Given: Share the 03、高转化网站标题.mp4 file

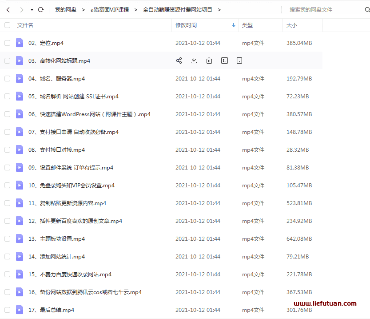Looking at the screenshot, I should point(179,61).
